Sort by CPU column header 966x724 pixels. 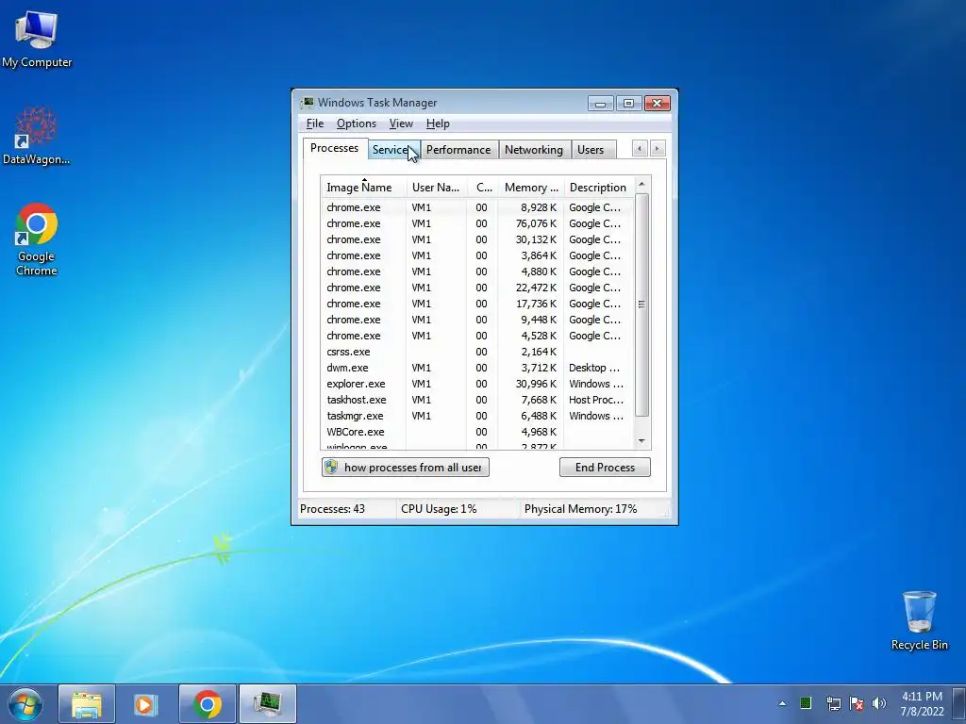pos(484,188)
